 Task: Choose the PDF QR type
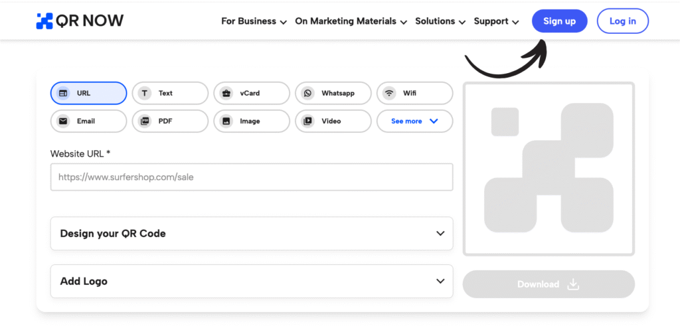170,121
